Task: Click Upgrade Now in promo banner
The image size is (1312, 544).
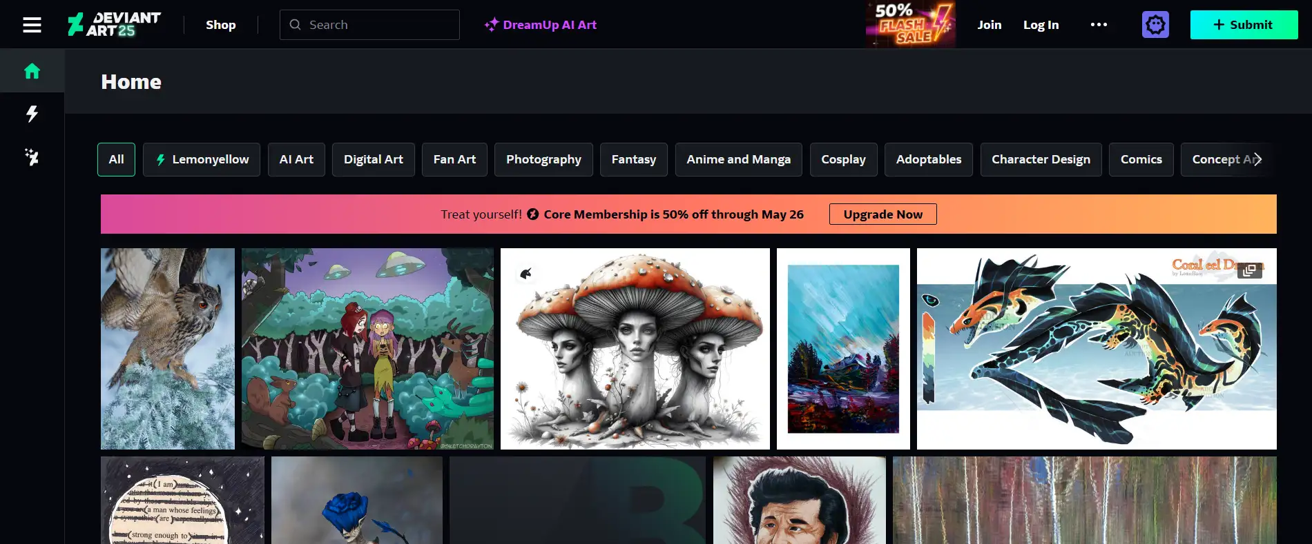Action: [x=882, y=214]
